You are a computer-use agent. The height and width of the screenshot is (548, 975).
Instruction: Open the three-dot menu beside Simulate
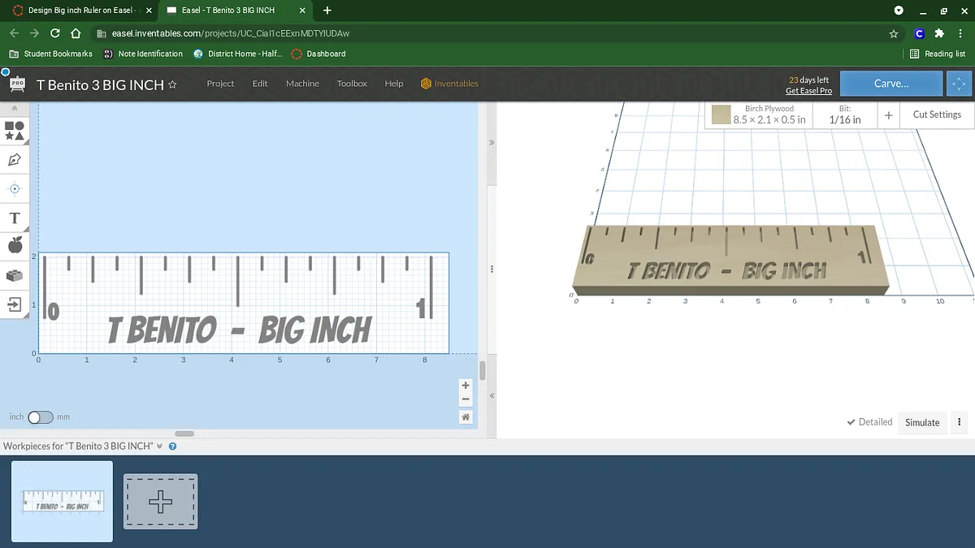[960, 422]
